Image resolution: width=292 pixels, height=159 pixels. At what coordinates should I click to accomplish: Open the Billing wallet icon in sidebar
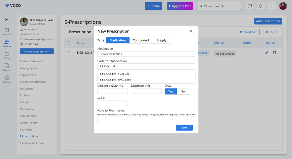7,54
